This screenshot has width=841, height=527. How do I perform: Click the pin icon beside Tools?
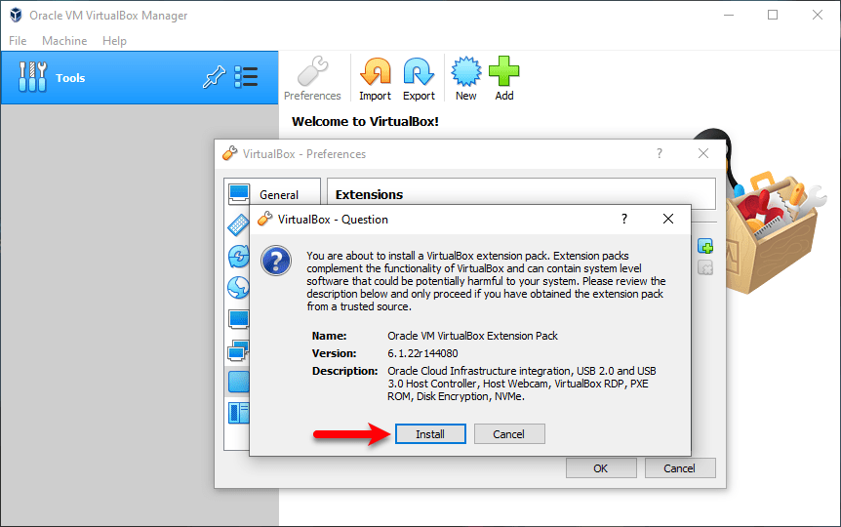(x=214, y=77)
